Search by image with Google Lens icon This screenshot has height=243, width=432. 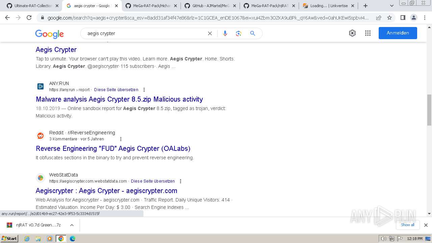coord(239,33)
